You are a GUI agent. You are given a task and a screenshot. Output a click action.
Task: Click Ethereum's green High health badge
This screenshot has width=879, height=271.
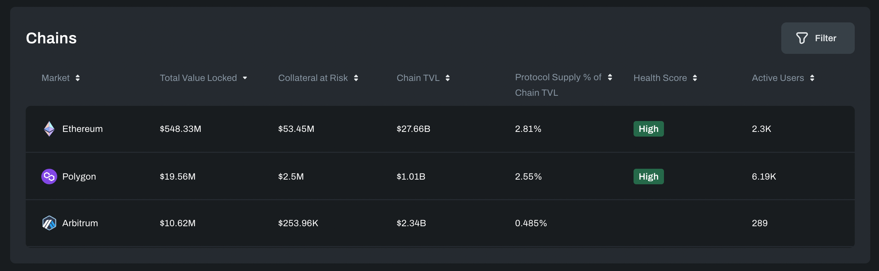pos(648,129)
